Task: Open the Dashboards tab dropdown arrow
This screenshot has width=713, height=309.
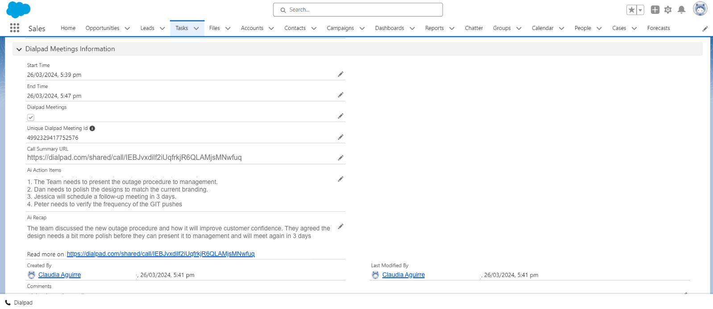Action: (412, 28)
